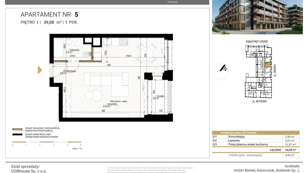This screenshot has width=308, height=173.
Task: Click the '1 POK.' room count
Action: point(72,22)
